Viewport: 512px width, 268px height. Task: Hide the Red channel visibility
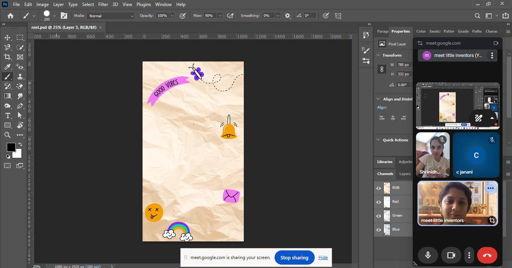pos(378,202)
